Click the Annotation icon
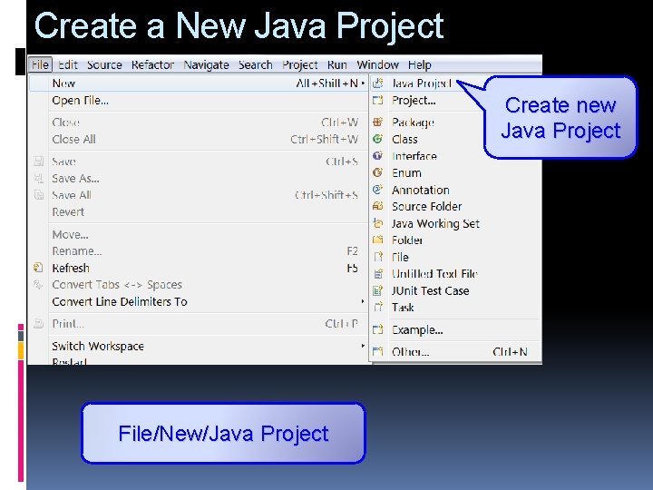 click(377, 190)
